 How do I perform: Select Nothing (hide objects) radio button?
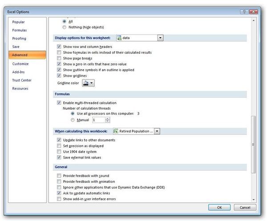64,27
